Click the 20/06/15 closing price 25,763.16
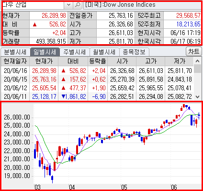 pyautogui.click(x=44, y=79)
